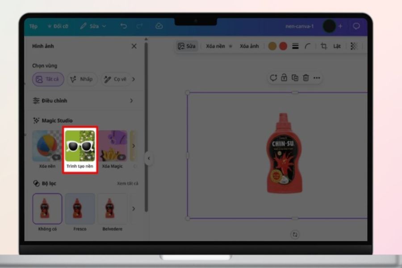This screenshot has width=402, height=268.
Task: Toggle the lock icon above the image
Action: pos(284,78)
